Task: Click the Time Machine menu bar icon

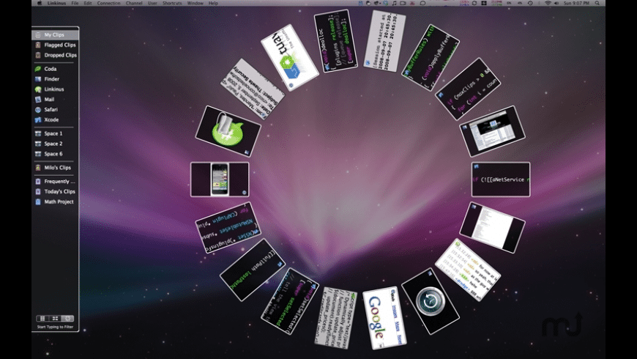Action: (530, 3)
